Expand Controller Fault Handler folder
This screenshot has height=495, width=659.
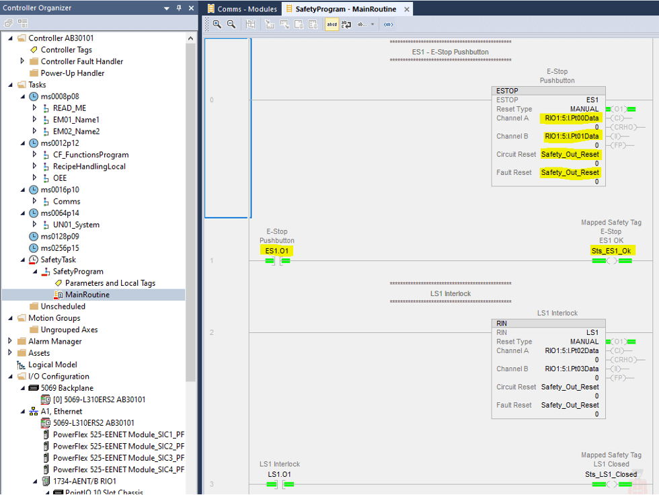point(22,61)
